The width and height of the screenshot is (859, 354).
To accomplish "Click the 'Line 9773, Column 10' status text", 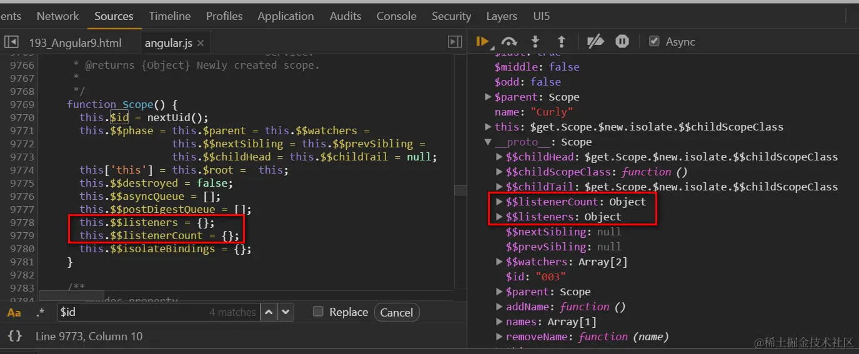I will click(x=89, y=336).
